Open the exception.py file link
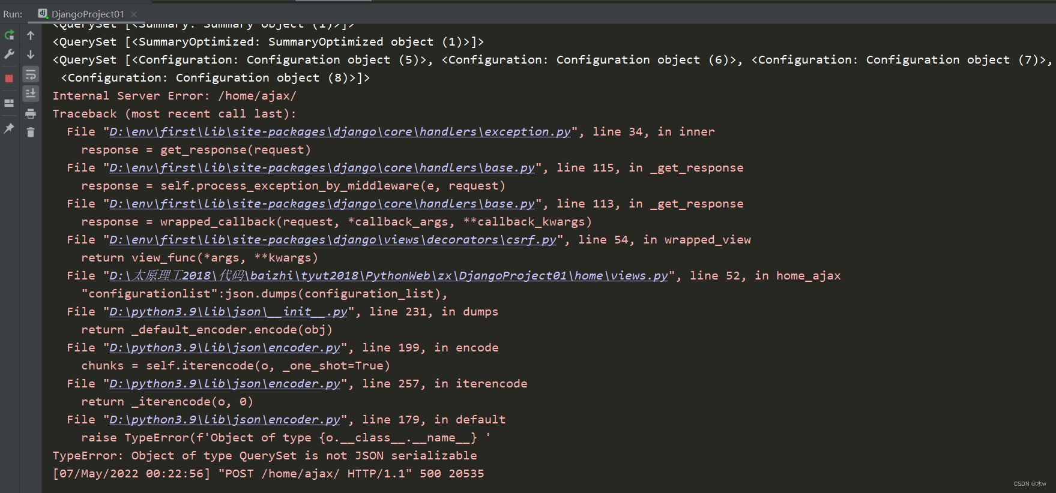This screenshot has width=1056, height=493. click(340, 132)
